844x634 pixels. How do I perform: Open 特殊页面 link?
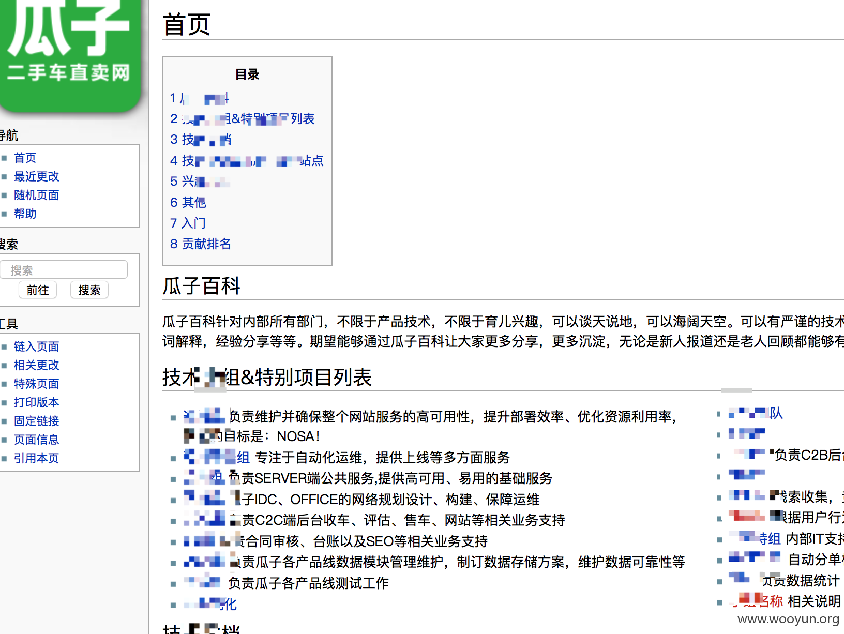(x=36, y=384)
